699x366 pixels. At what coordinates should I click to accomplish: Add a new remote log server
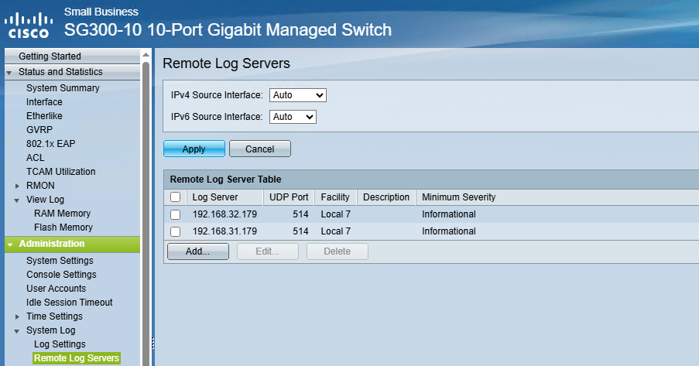(197, 251)
